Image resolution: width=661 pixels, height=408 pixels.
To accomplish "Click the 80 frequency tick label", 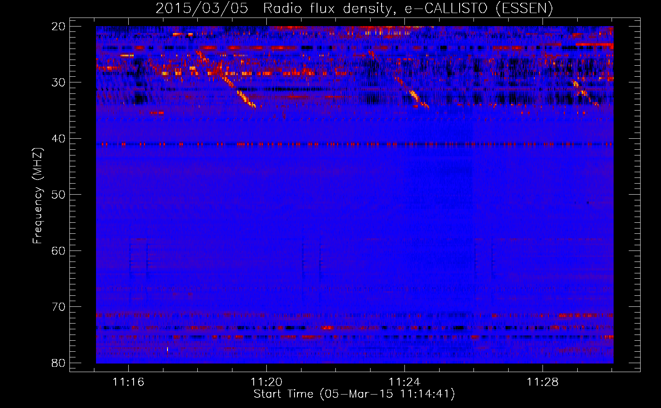I will [x=58, y=363].
